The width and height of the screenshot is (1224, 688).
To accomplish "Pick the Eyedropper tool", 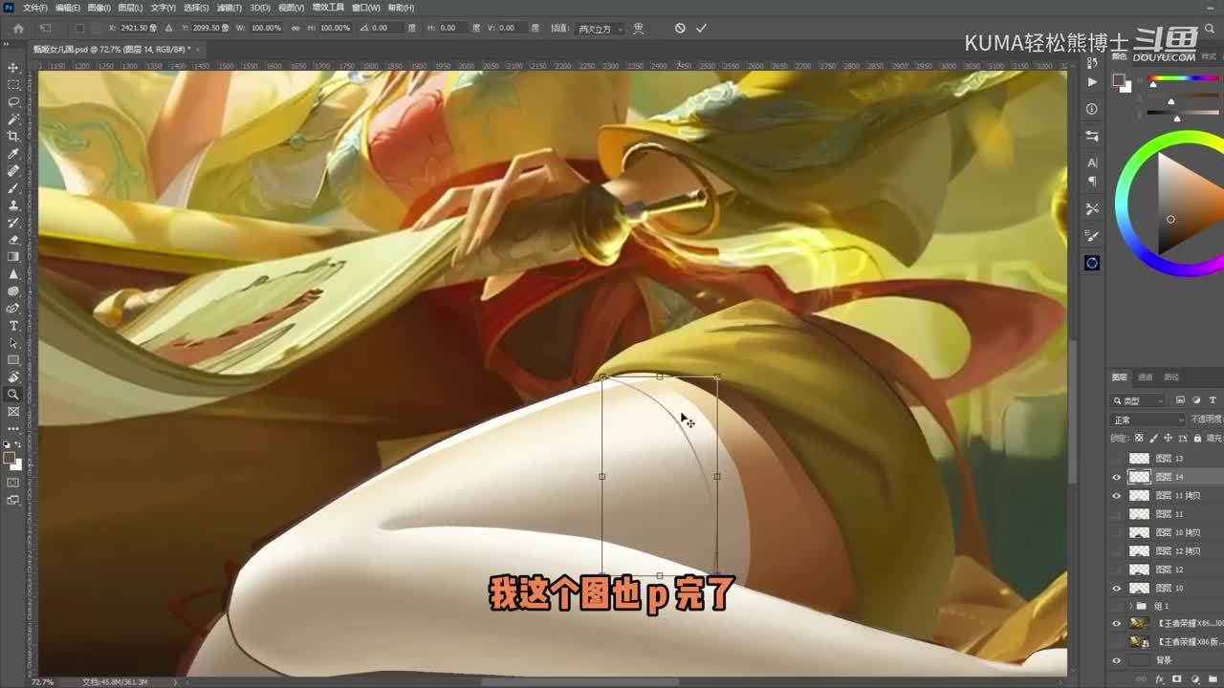I will pyautogui.click(x=13, y=154).
